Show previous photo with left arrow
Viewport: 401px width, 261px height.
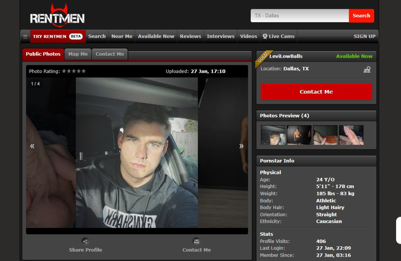(32, 146)
